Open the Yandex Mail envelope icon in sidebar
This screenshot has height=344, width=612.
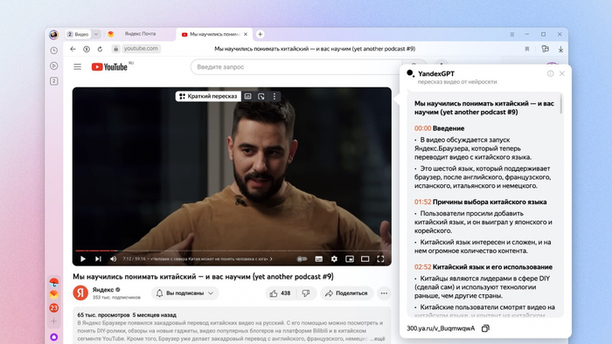pyautogui.click(x=54, y=294)
